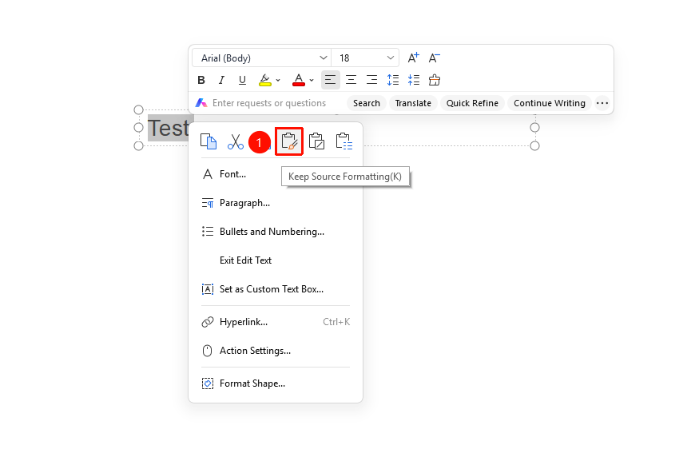
Task: Open Font... dialog from context menu
Action: click(276, 174)
